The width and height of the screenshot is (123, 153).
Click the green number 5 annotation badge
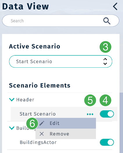tap(90, 100)
